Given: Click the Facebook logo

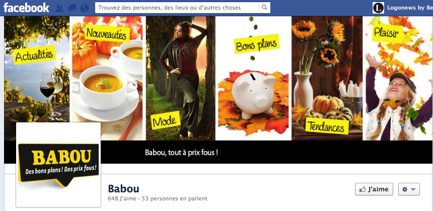Looking at the screenshot, I should [26, 8].
